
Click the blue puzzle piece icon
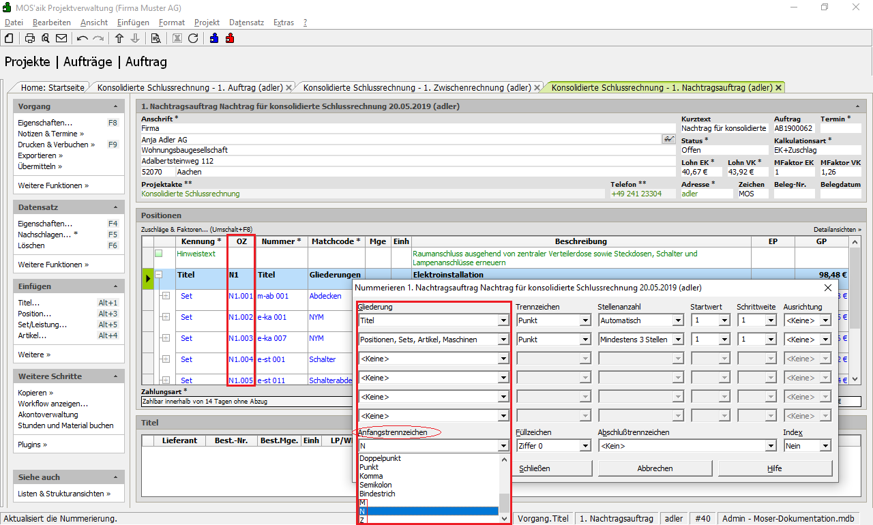coord(214,38)
